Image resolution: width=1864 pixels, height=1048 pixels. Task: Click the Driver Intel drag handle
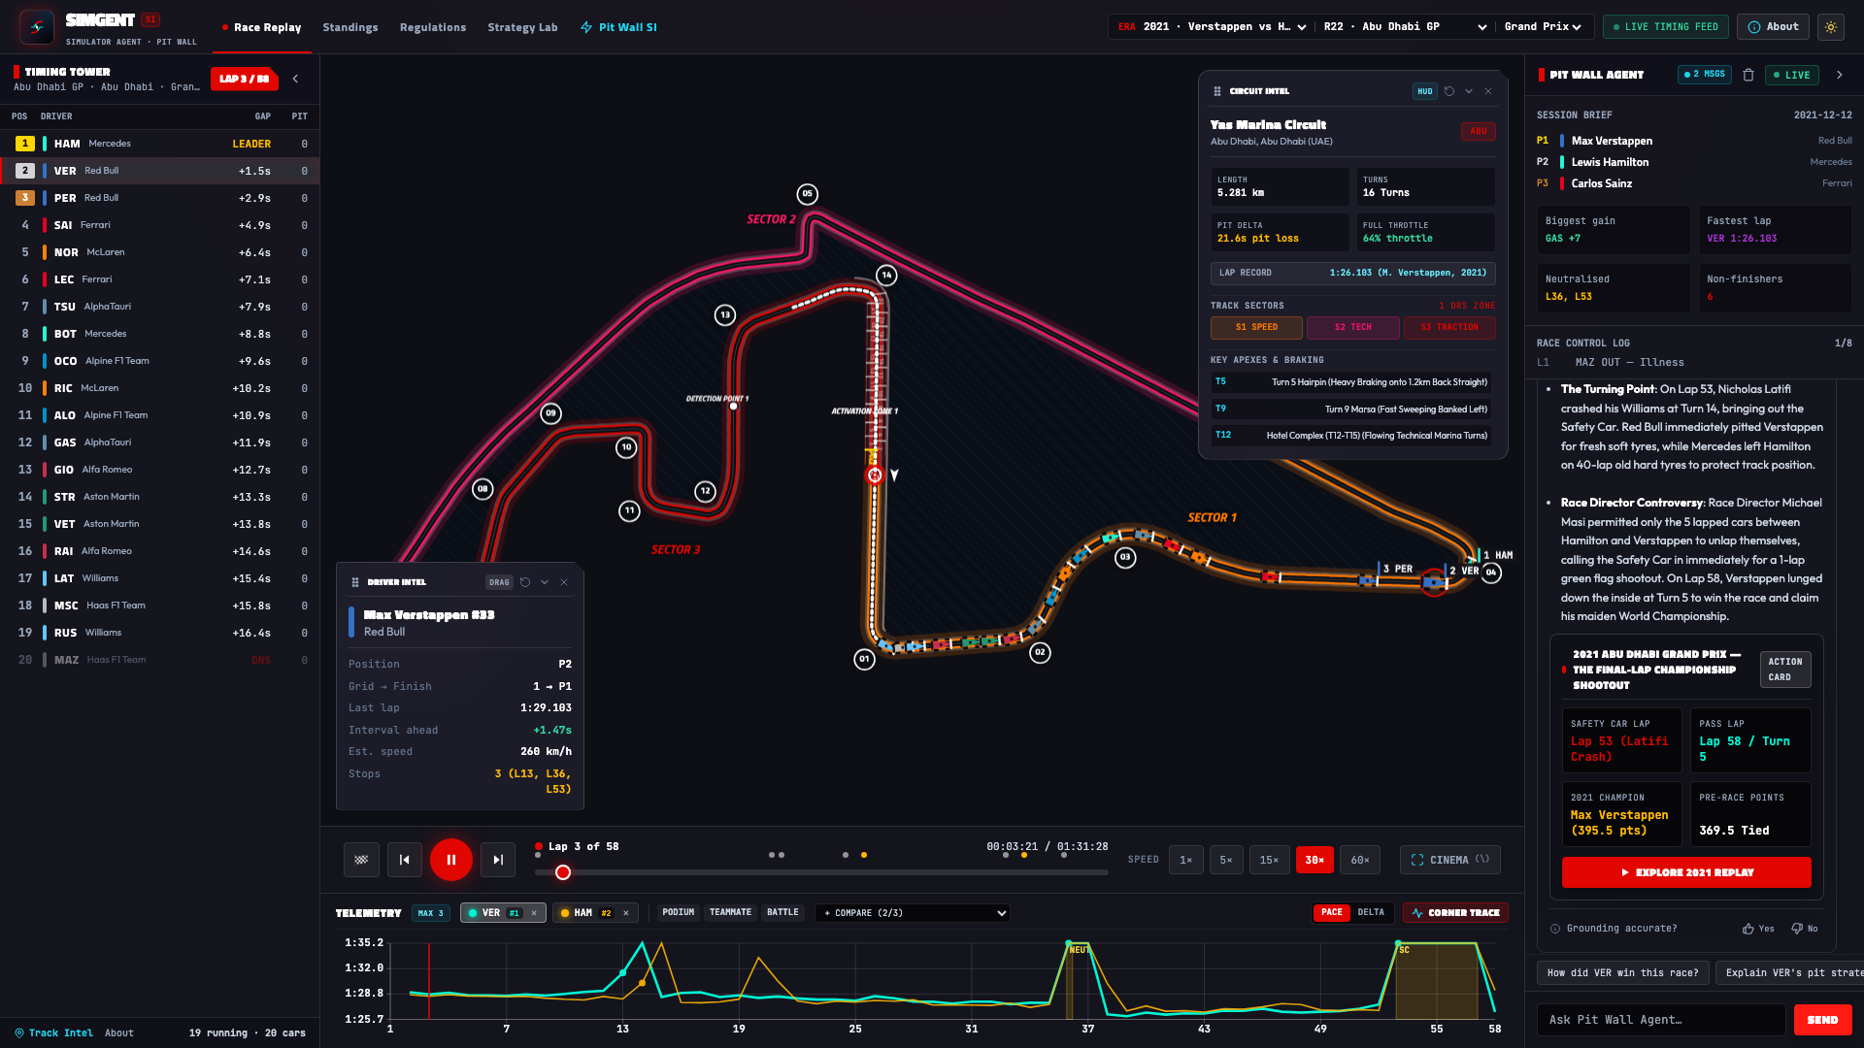(x=355, y=582)
